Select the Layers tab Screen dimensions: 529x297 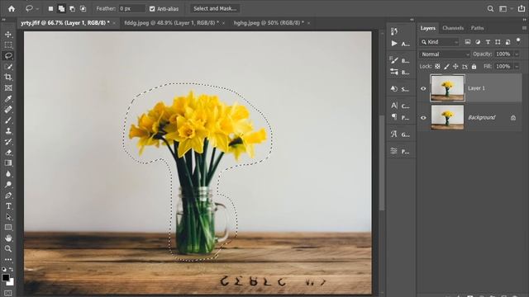point(428,28)
